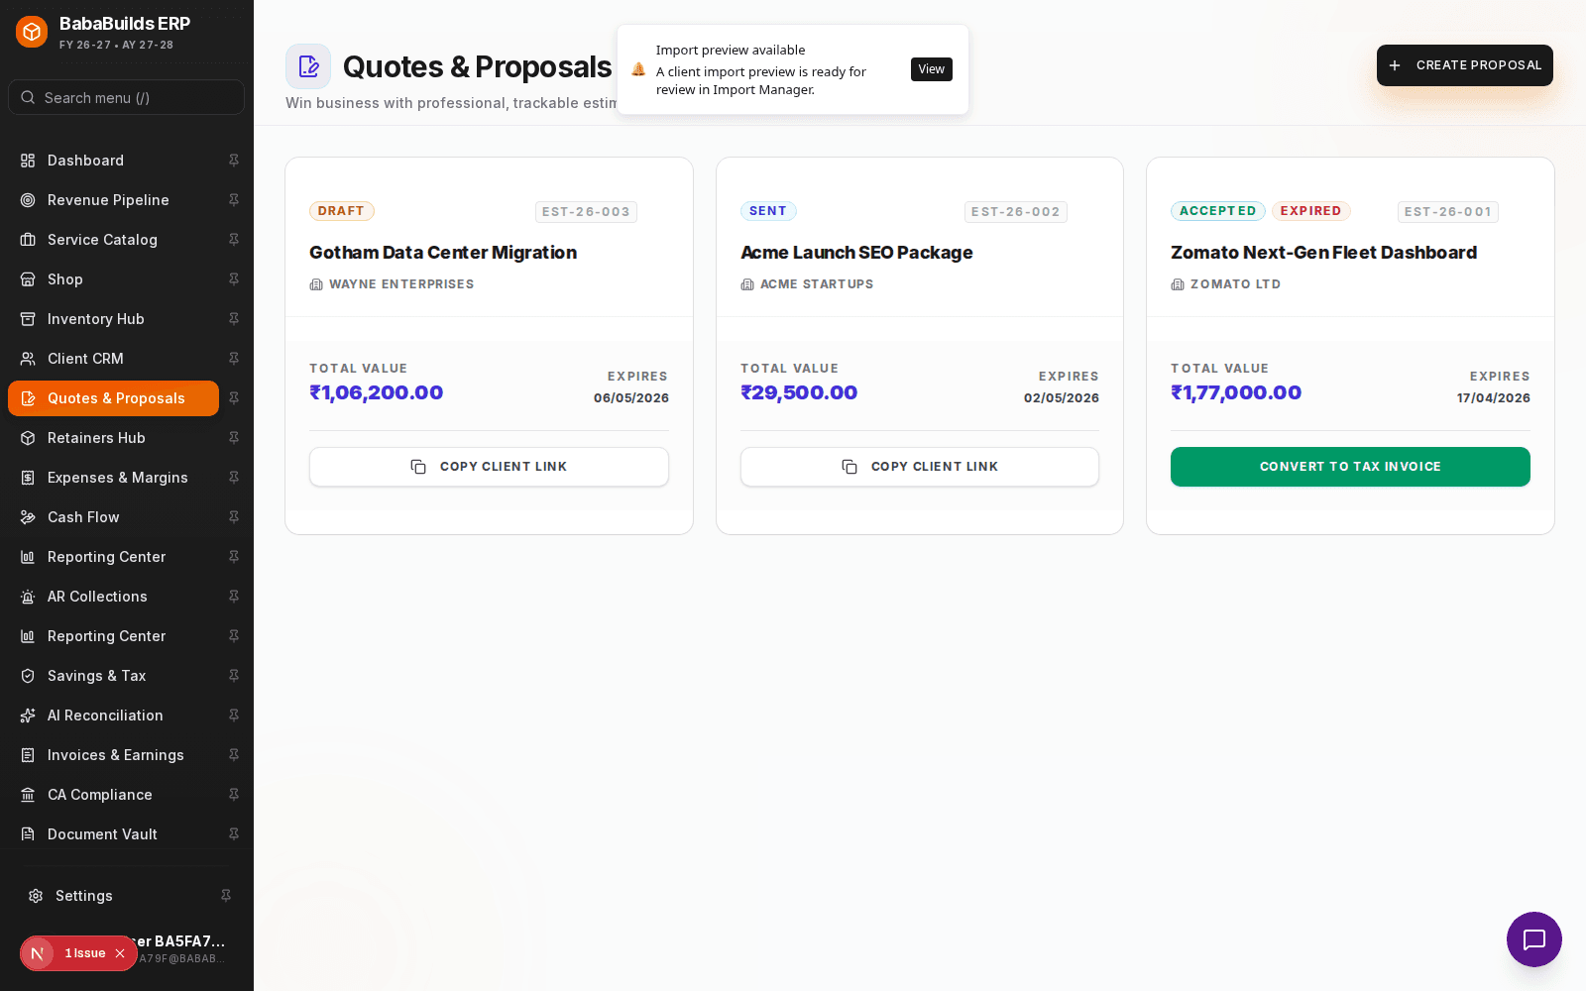Toggle pin for Client CRM item
This screenshot has width=1586, height=991.
click(234, 359)
